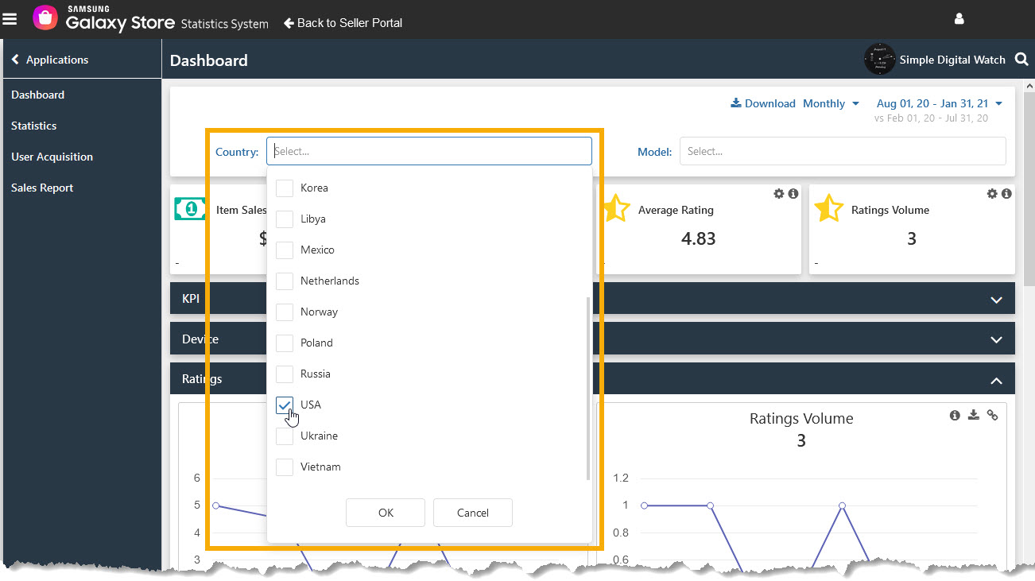
Task: Open the Monthly period dropdown
Action: (x=831, y=103)
